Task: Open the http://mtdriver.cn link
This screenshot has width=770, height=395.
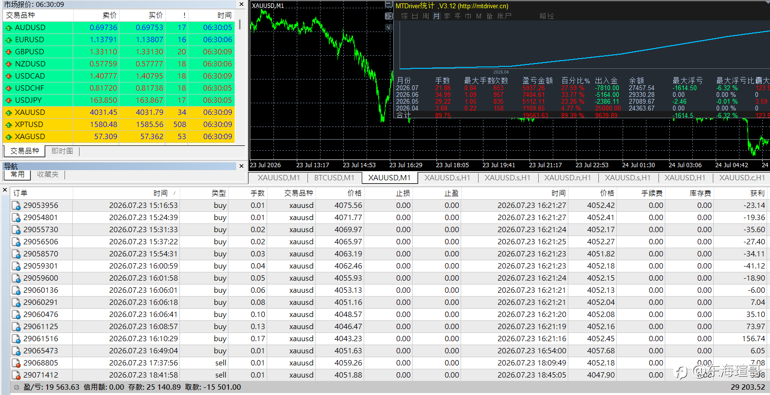Action: pos(483,6)
